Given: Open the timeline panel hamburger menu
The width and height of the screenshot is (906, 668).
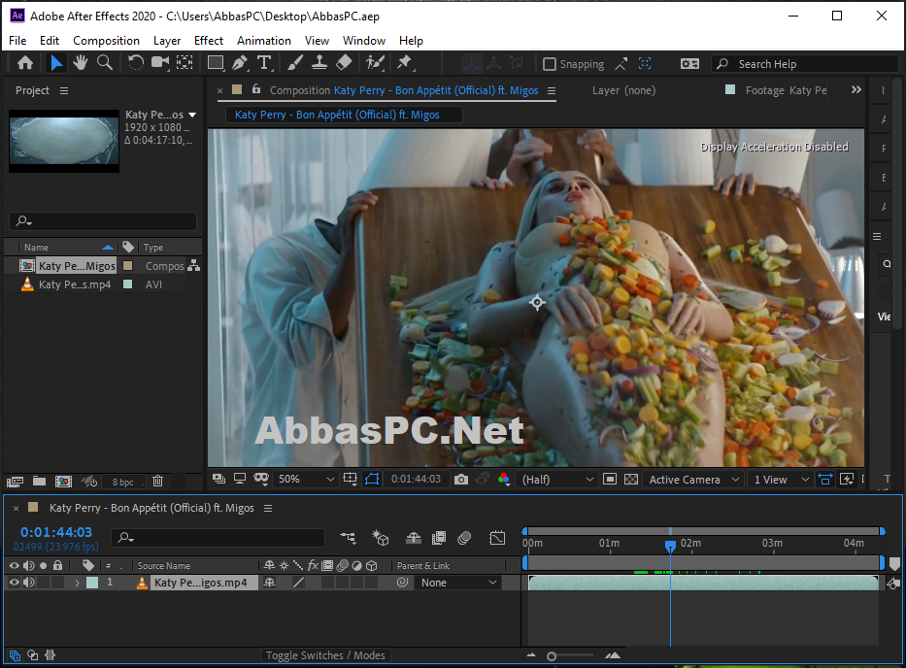Looking at the screenshot, I should pos(268,508).
